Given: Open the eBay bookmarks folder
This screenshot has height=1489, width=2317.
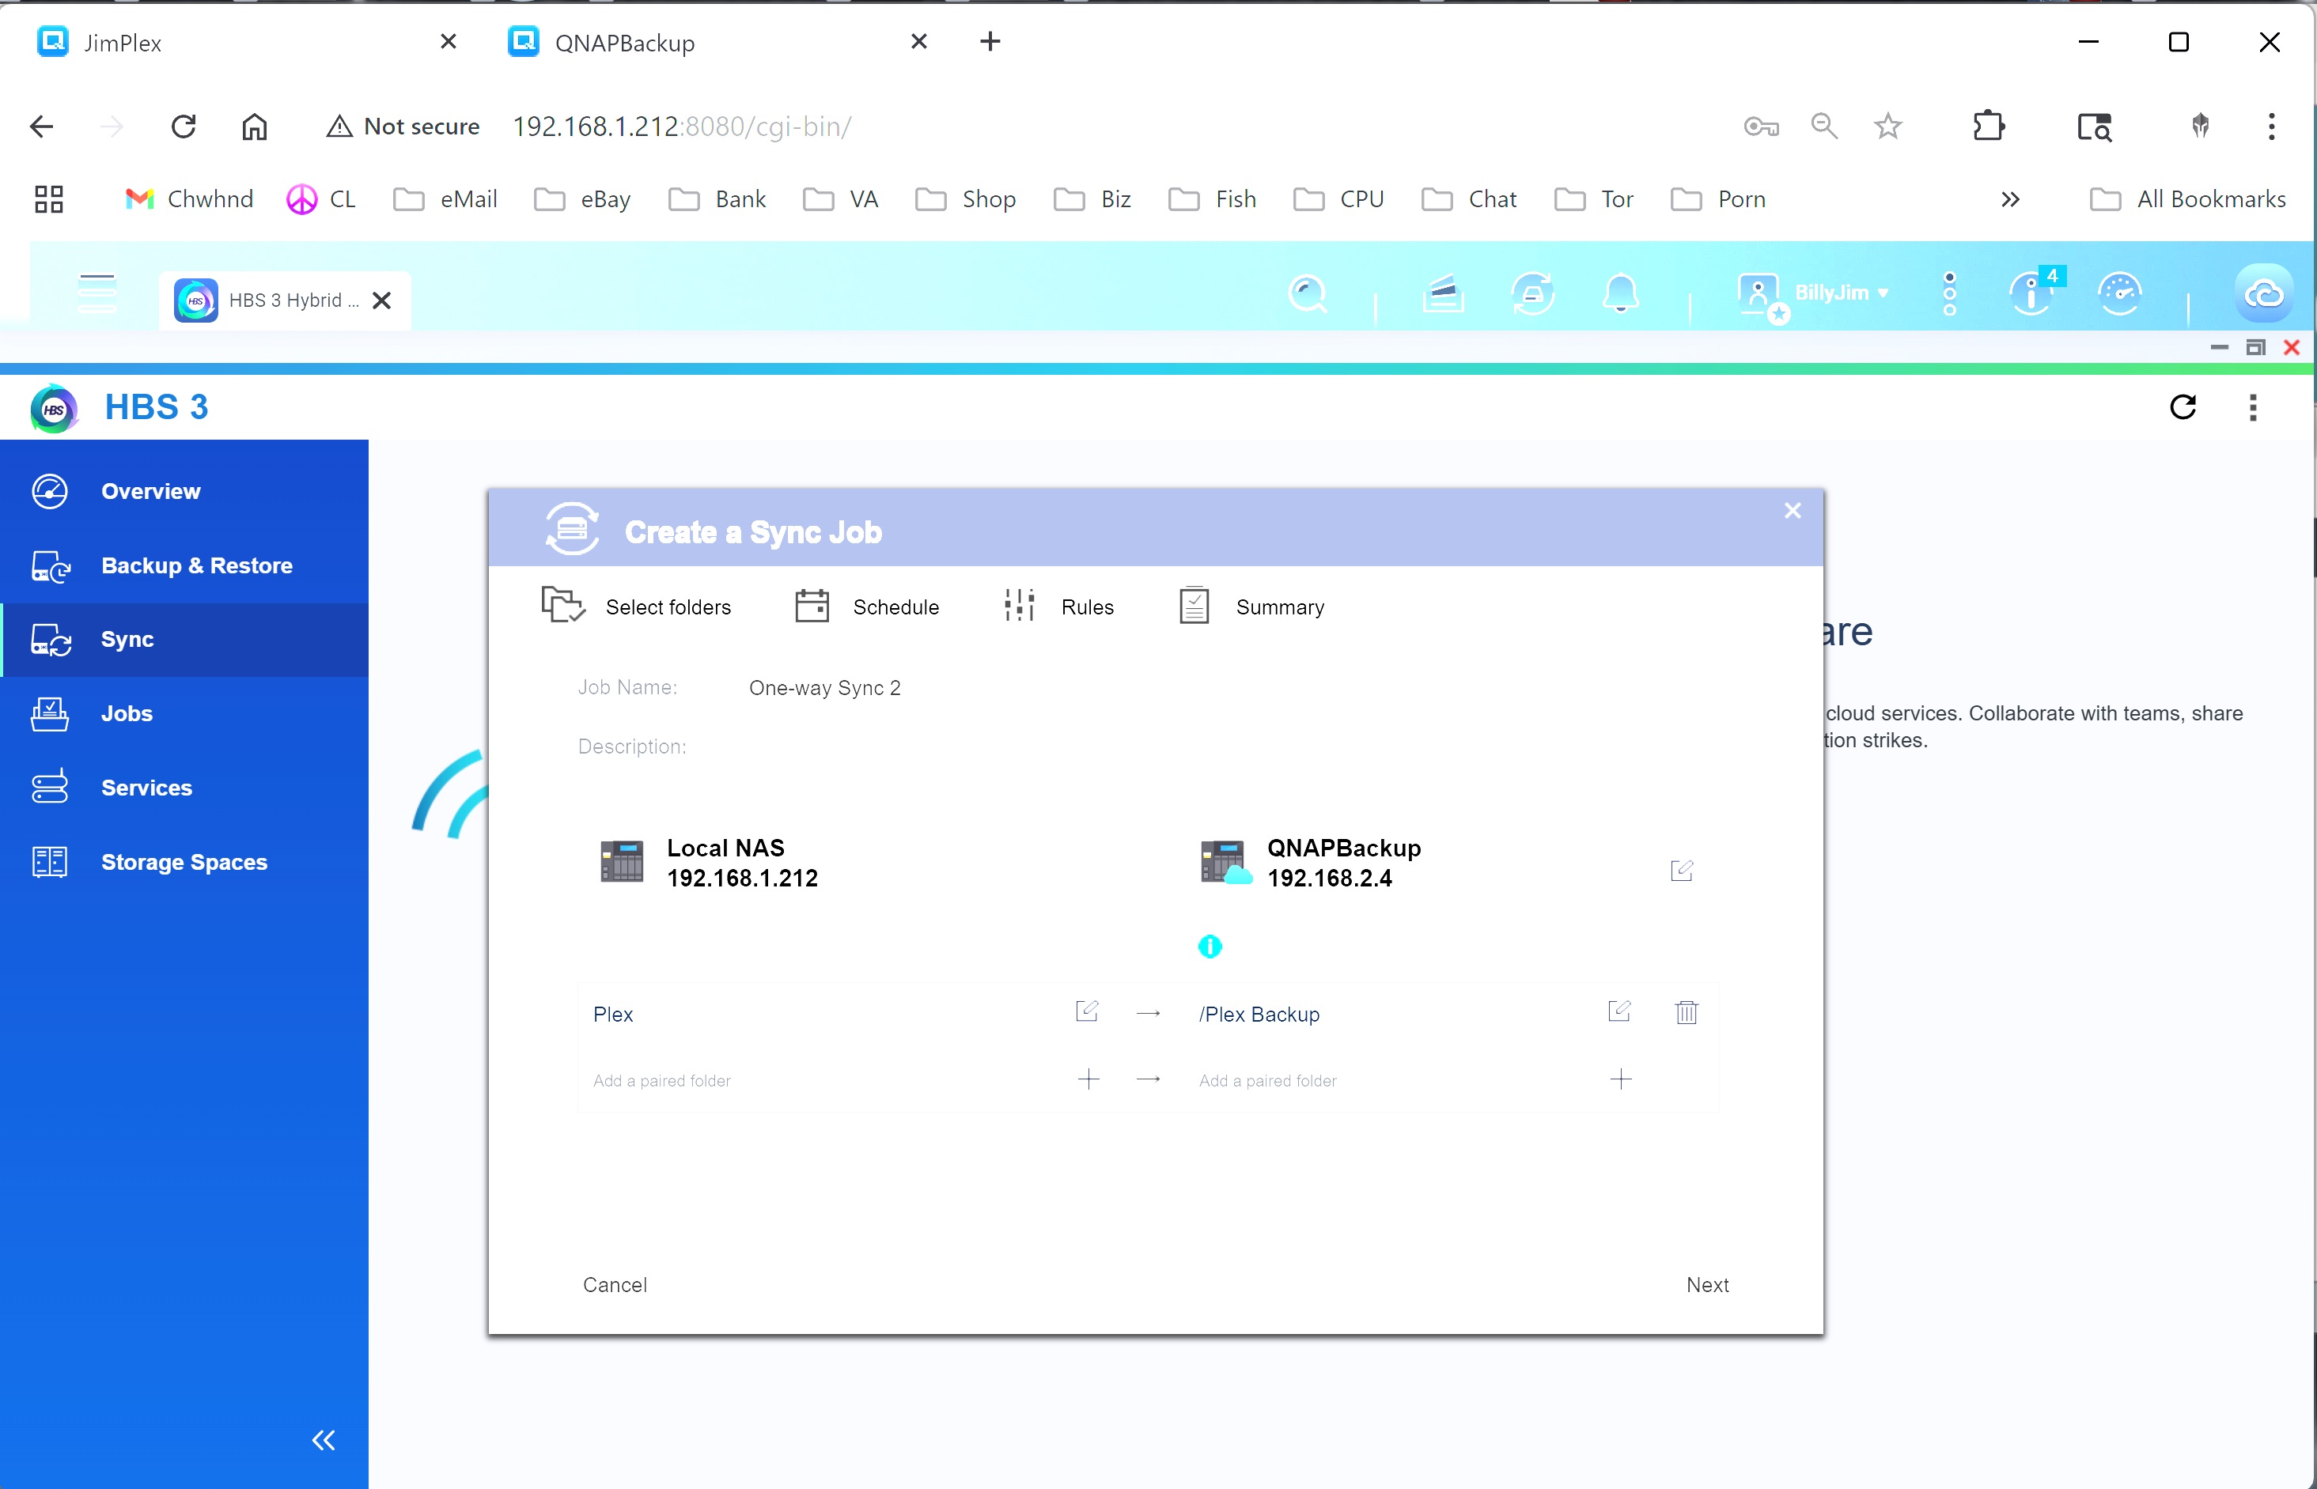Looking at the screenshot, I should coord(582,199).
